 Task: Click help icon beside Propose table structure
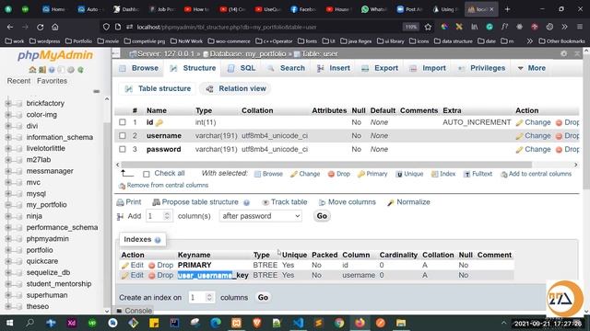coord(246,202)
